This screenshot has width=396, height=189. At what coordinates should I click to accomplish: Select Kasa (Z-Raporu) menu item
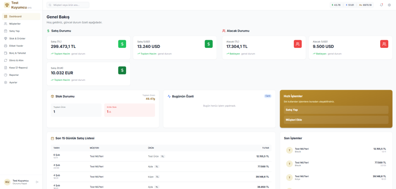point(18,68)
